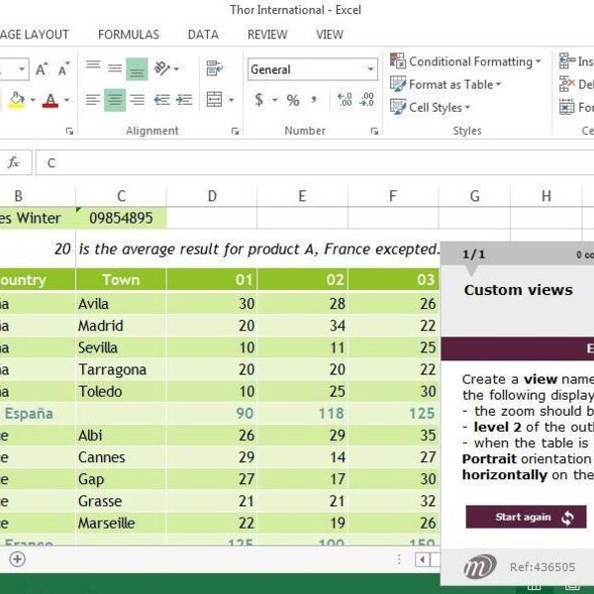Screen dimensions: 594x594
Task: Open the Format as Table menu
Action: 445,84
